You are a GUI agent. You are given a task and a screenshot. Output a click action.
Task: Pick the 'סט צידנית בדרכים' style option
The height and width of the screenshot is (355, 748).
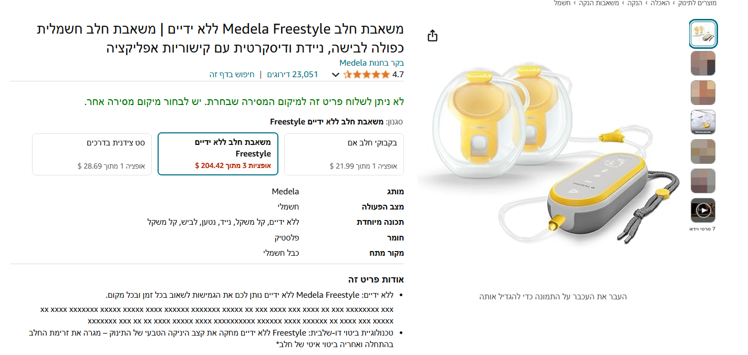tap(88, 154)
